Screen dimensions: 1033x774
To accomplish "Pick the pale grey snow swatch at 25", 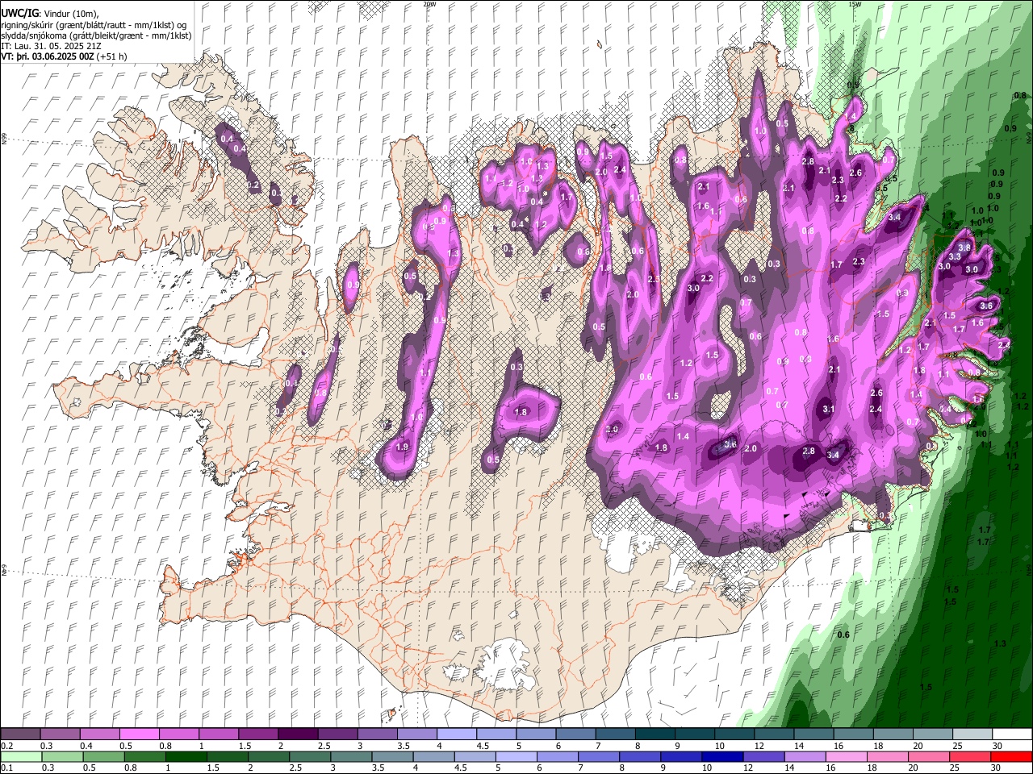I will [x=973, y=734].
